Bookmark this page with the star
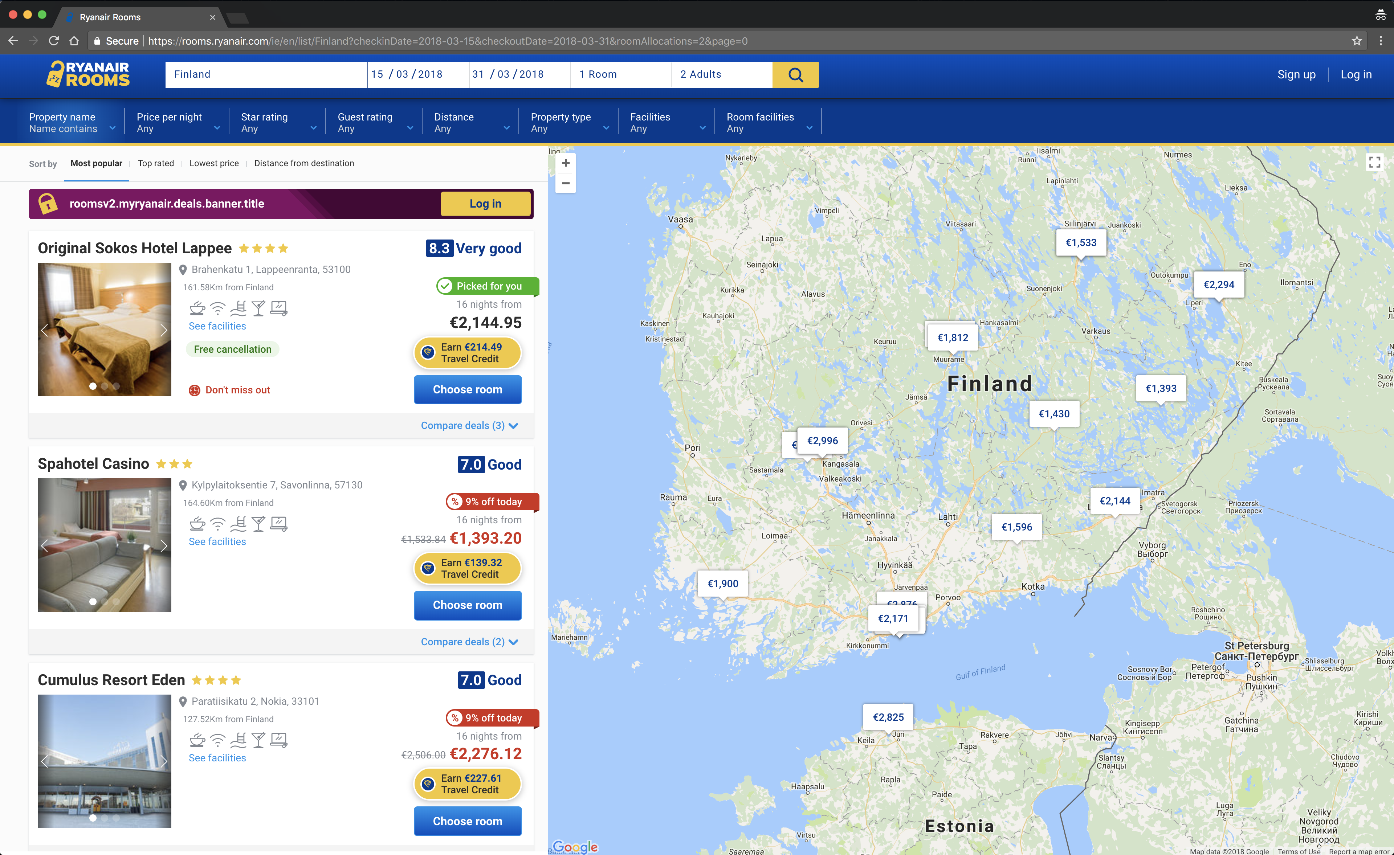This screenshot has height=855, width=1394. point(1356,41)
